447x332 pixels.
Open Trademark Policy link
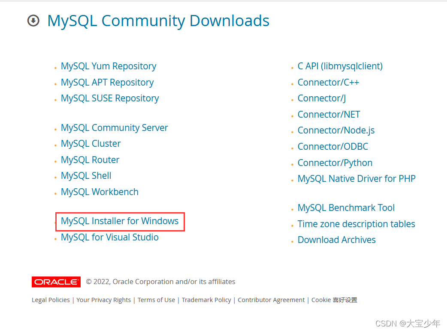pos(206,300)
